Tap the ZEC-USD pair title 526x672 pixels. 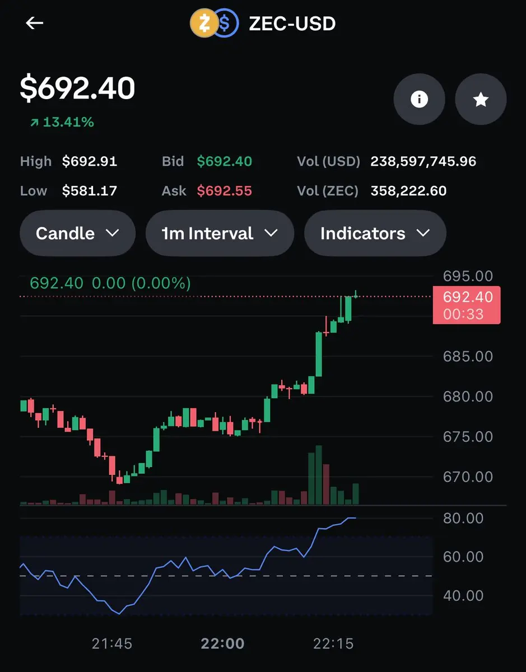[x=292, y=24]
